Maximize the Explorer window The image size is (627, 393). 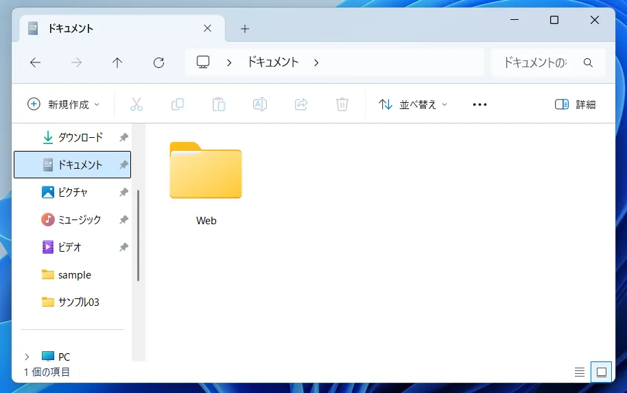[x=554, y=20]
